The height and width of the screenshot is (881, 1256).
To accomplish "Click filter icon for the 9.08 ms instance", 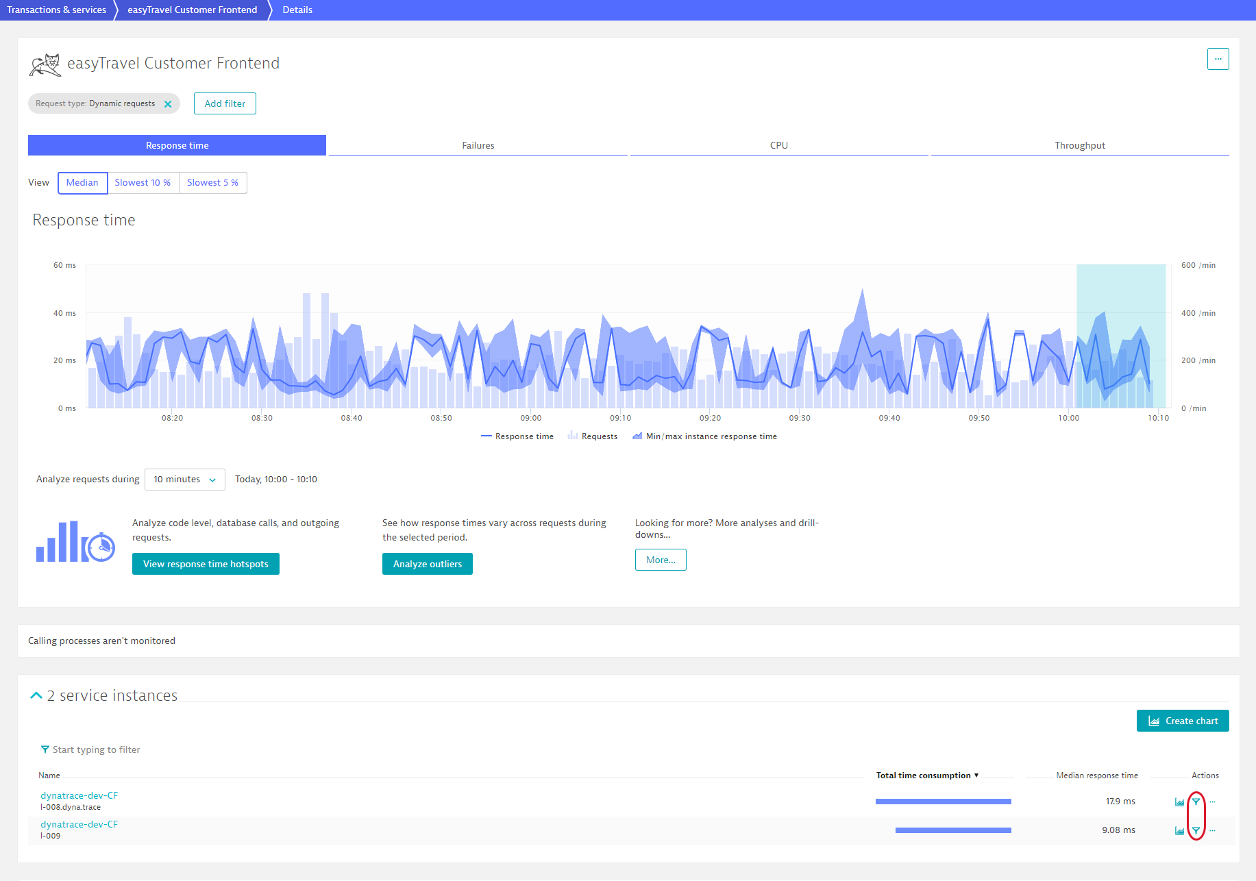I will [1196, 830].
